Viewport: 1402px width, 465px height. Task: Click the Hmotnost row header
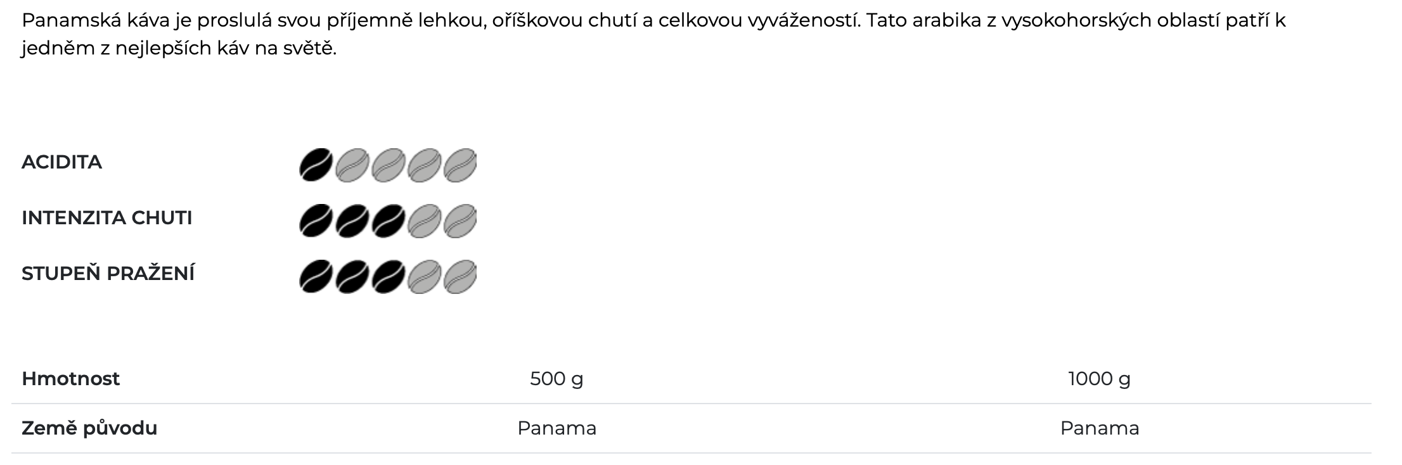pyautogui.click(x=70, y=379)
